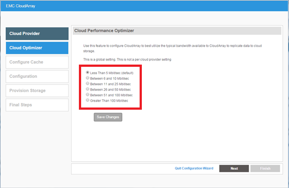The height and width of the screenshot is (188, 289).
Task: Switch to Configure Cache step
Action: coord(37,62)
